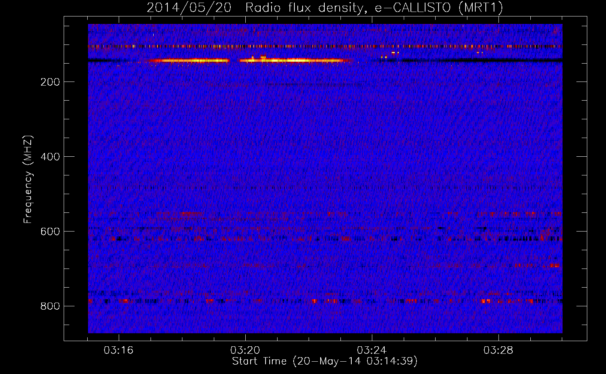Click the '200' frequency tick label
The image size is (606, 374).
click(x=50, y=82)
